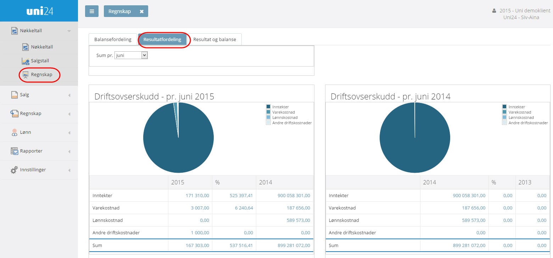Click the Salgstall chart icon in sidebar
Screen dimensions: 553x258
coord(26,61)
